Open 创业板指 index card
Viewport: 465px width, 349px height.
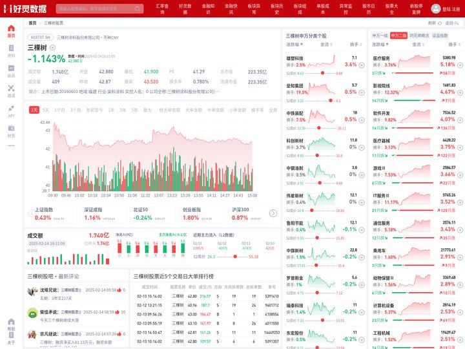pos(201,214)
